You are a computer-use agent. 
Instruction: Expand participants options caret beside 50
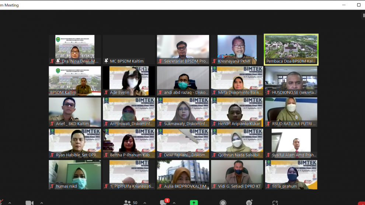145,203
